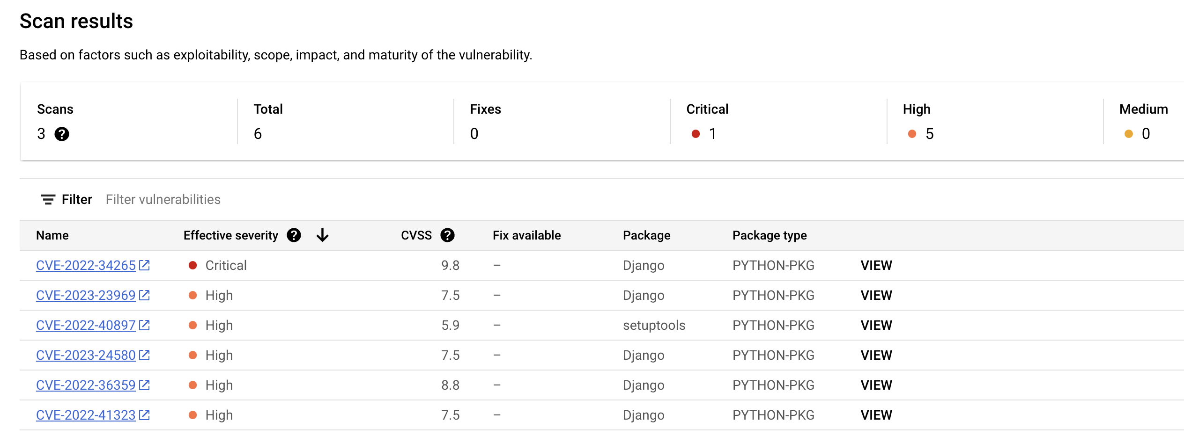Click the Package type column header
Viewport: 1184px width, 436px height.
click(x=770, y=235)
